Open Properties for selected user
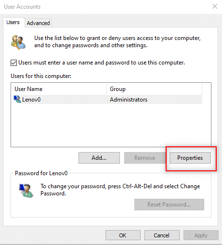Image resolution: width=222 pixels, height=245 pixels. point(190,158)
